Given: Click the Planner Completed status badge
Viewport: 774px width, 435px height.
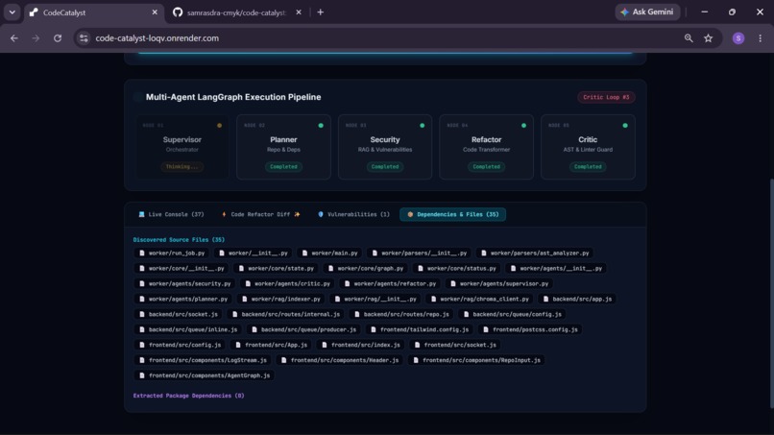Looking at the screenshot, I should point(283,167).
